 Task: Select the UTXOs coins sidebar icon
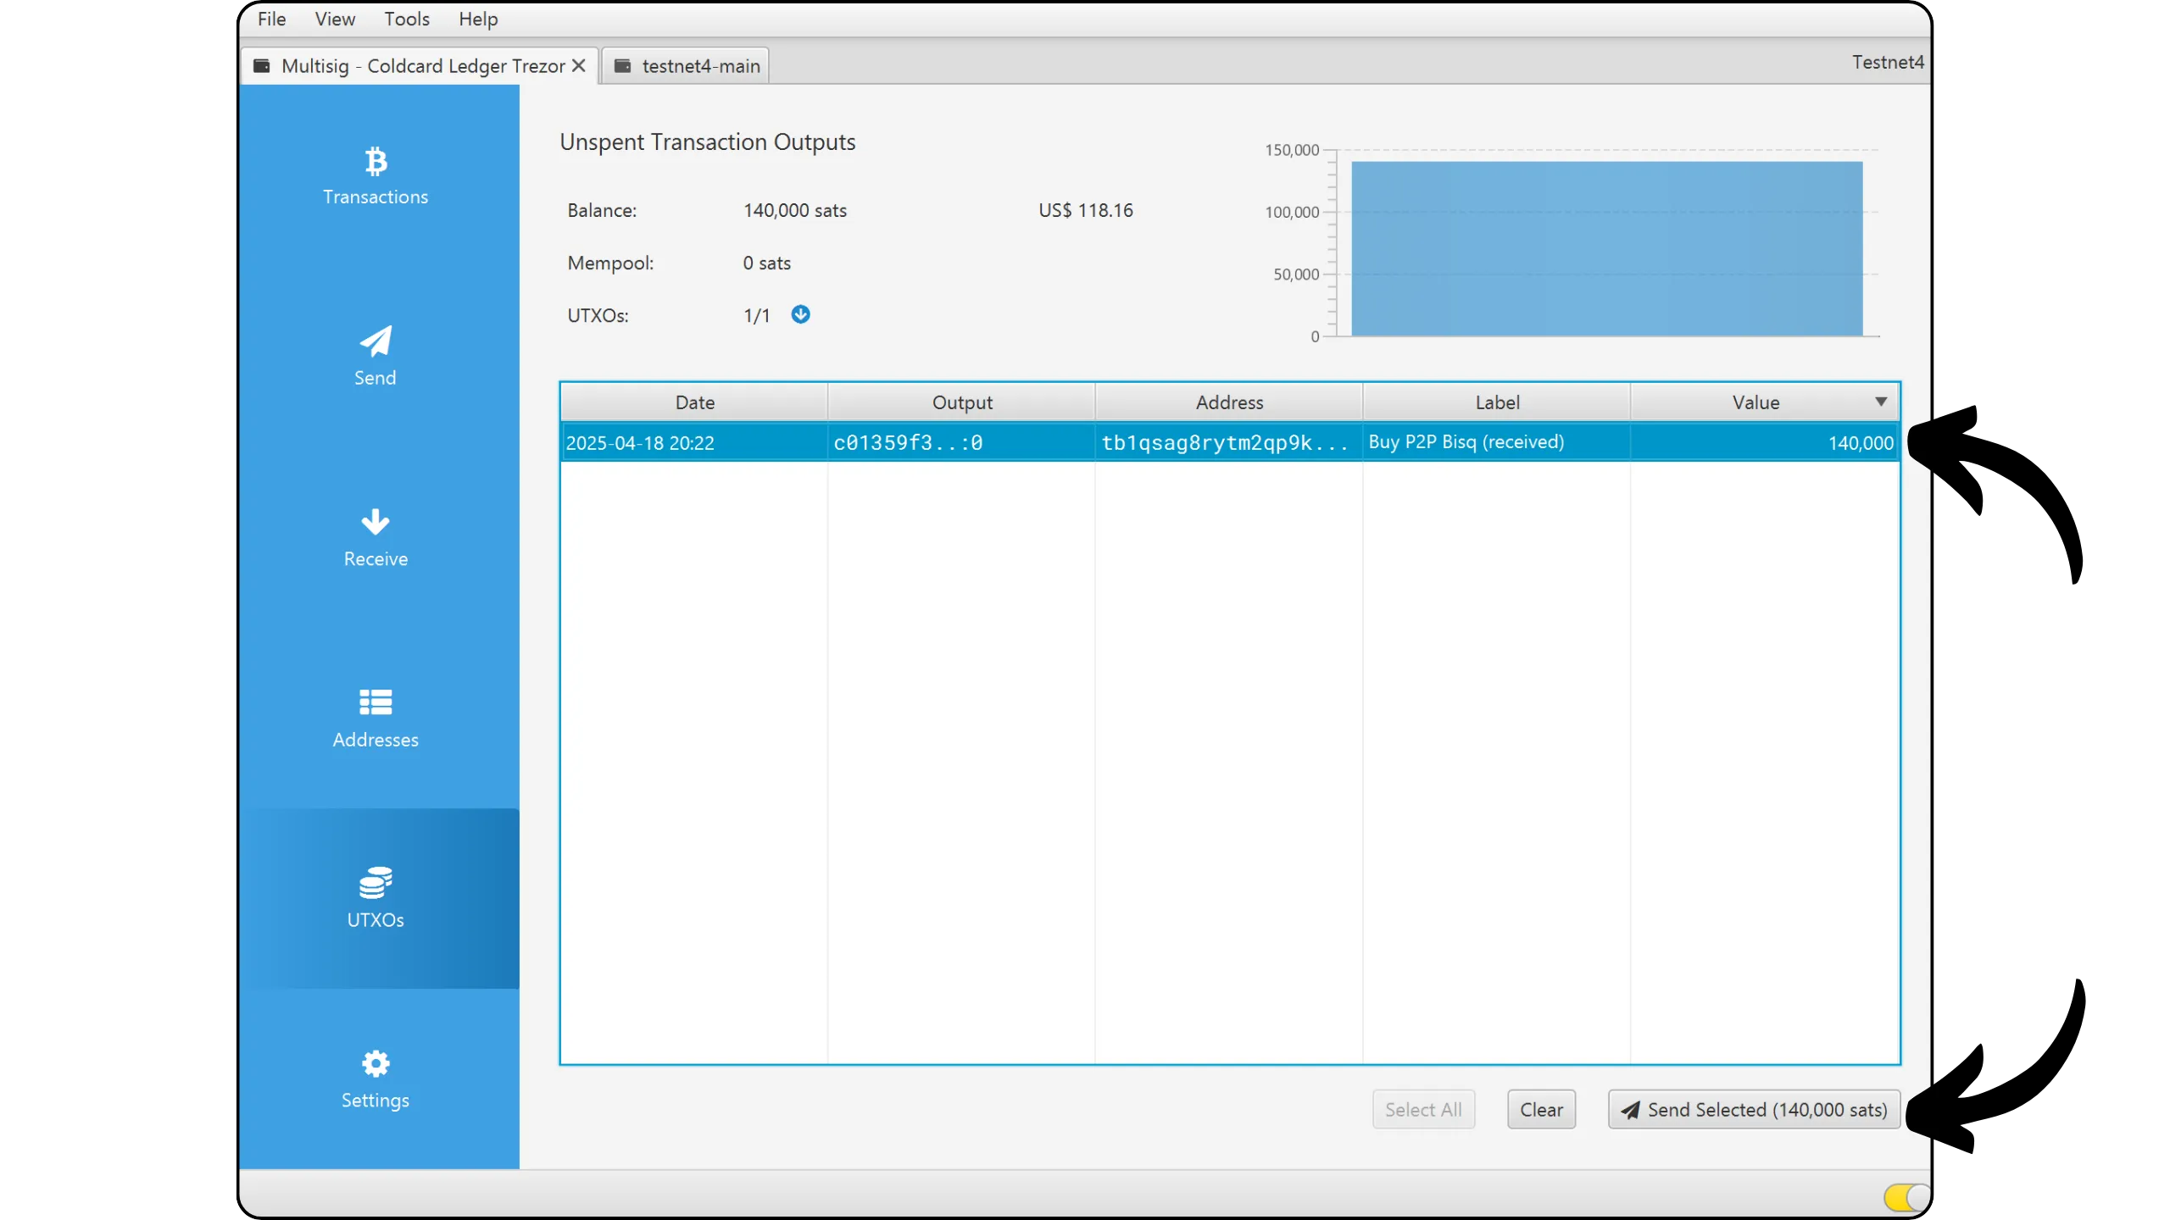click(x=376, y=884)
